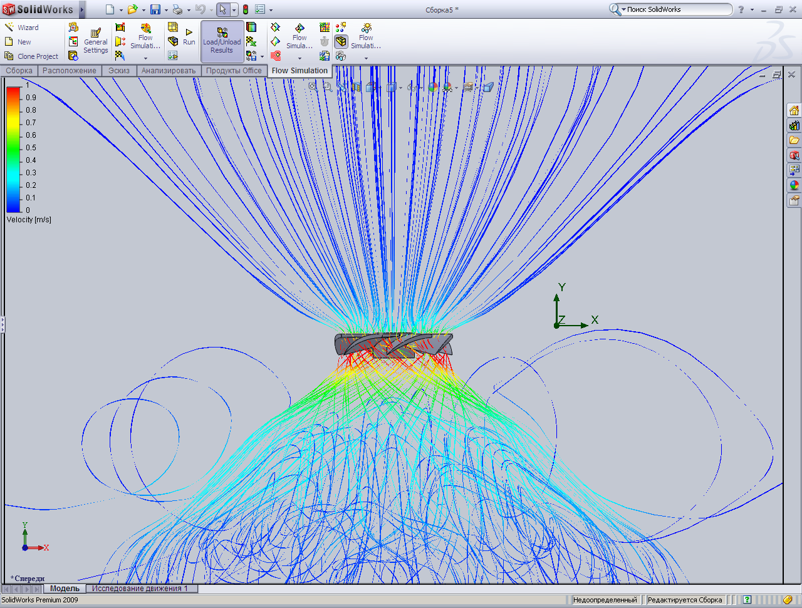The image size is (802, 608).
Task: Switch to the Анализировать tab
Action: pos(169,71)
